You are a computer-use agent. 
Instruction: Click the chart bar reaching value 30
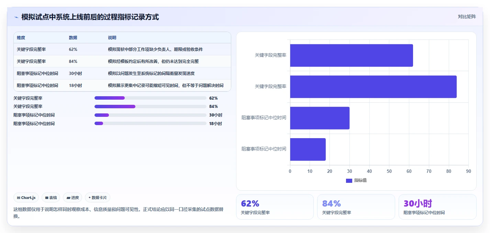[320, 118]
